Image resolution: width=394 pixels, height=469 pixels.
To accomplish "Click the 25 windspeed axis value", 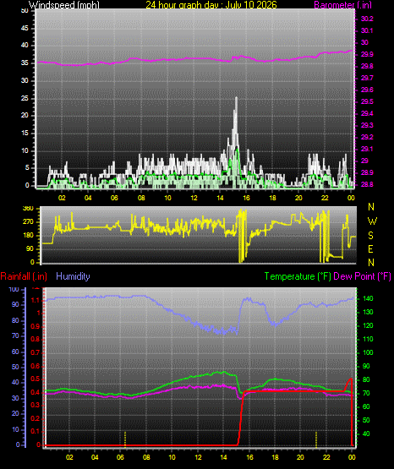I will click(25, 98).
